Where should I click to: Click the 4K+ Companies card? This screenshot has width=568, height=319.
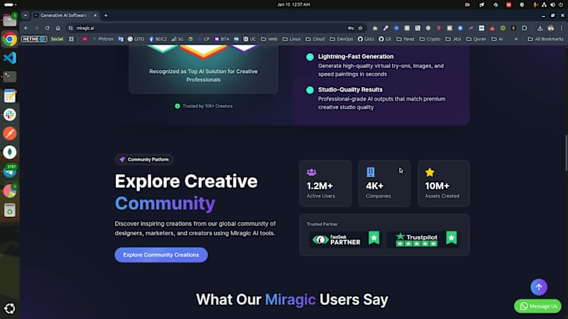[384, 184]
